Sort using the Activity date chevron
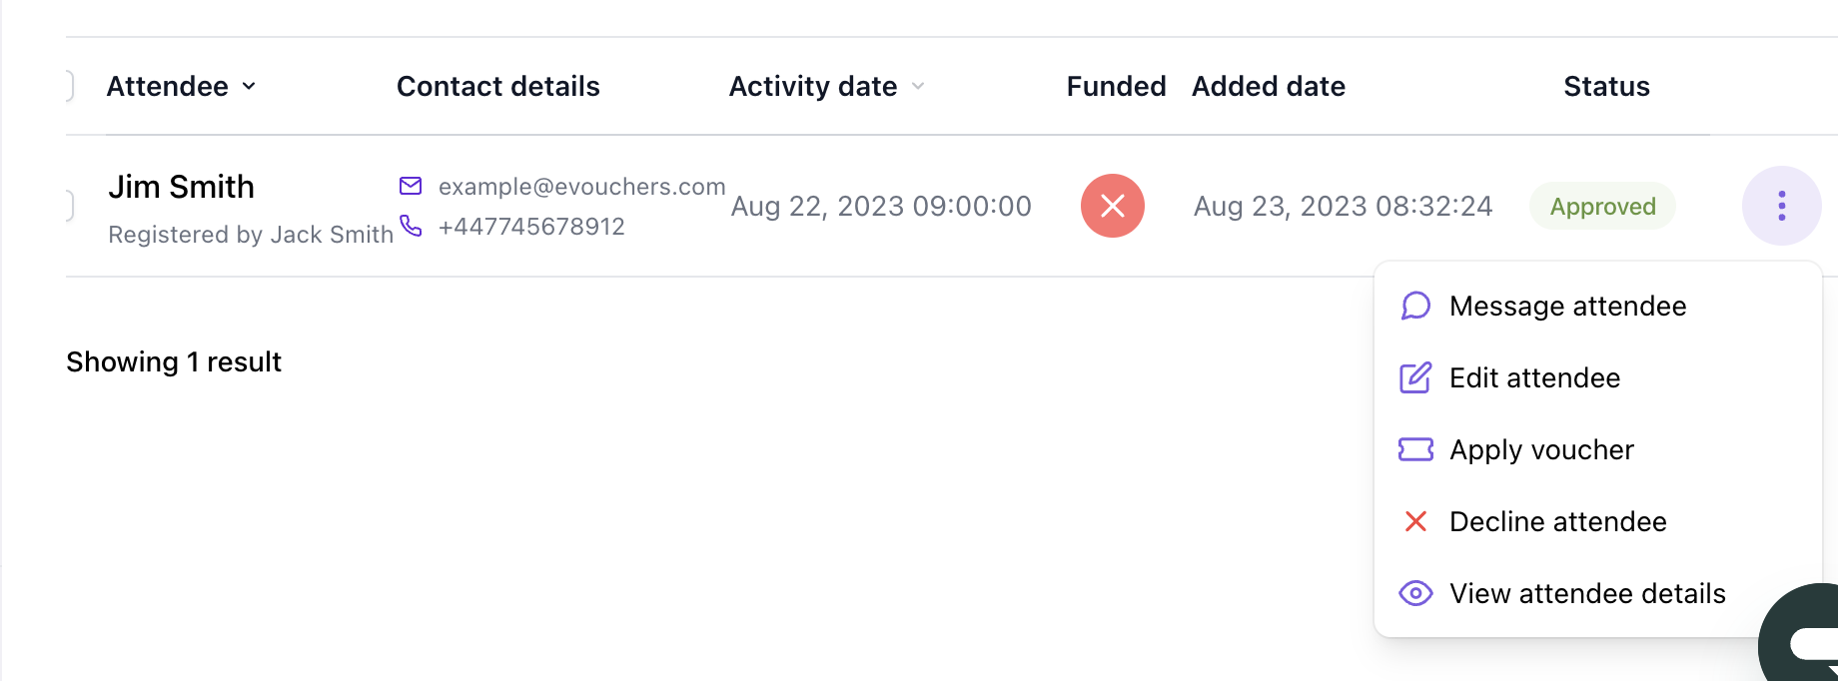Image resolution: width=1838 pixels, height=681 pixels. pos(918,87)
